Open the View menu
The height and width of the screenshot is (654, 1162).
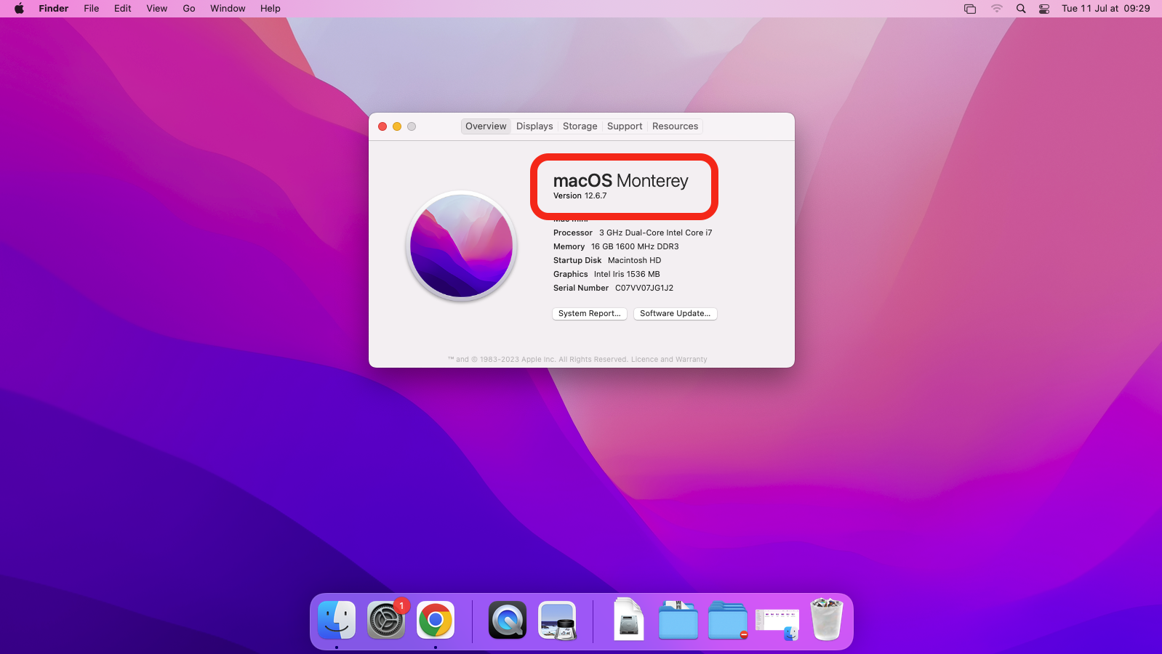(157, 9)
